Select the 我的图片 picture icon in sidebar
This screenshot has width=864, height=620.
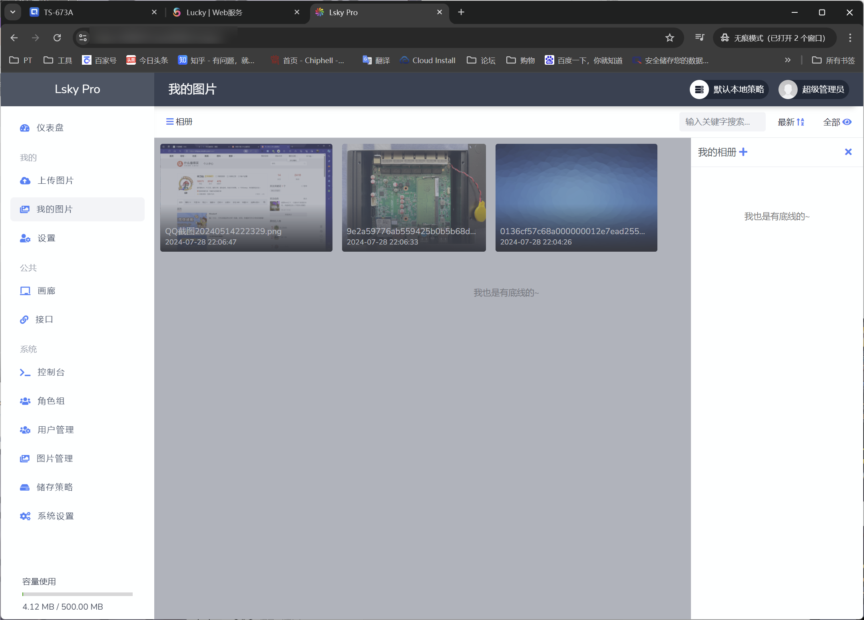pos(25,209)
